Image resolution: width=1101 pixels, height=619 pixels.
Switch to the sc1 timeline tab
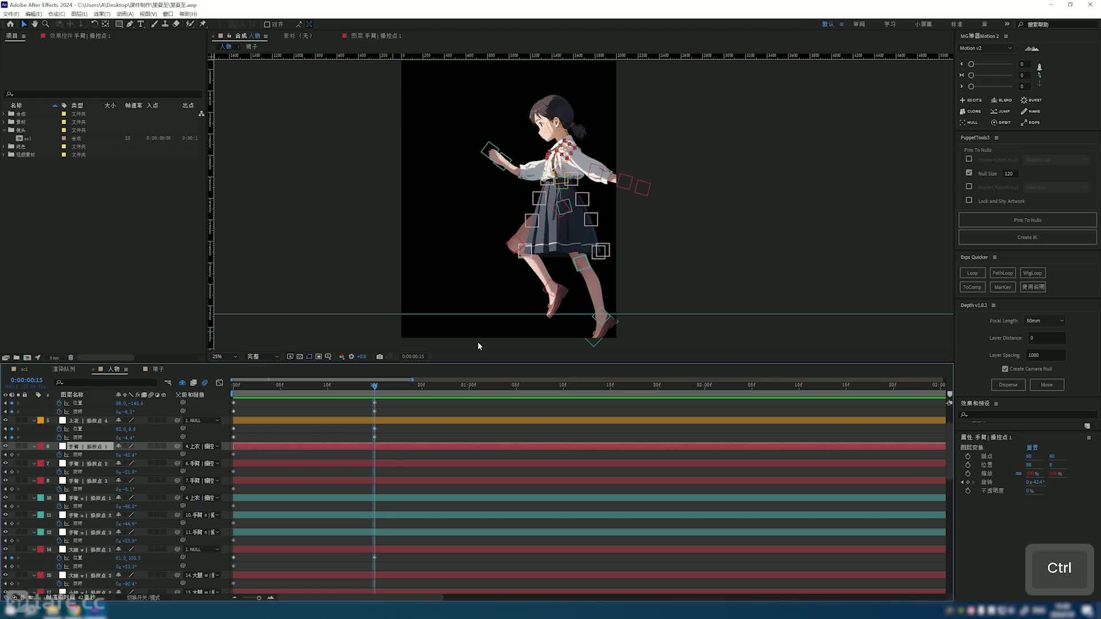(x=24, y=369)
